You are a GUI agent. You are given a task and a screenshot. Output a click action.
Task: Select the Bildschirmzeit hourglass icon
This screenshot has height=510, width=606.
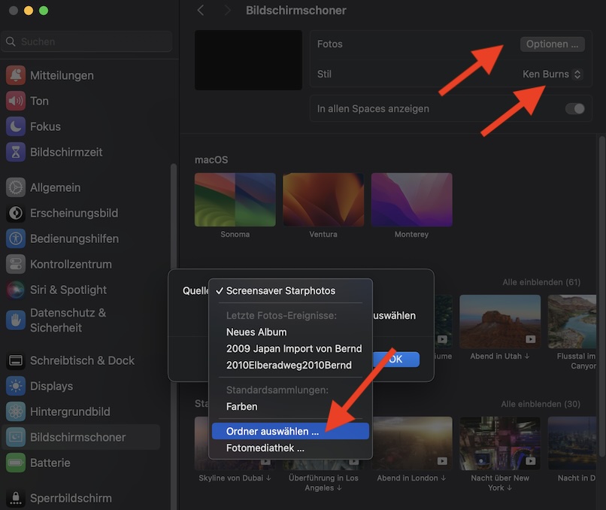click(16, 152)
